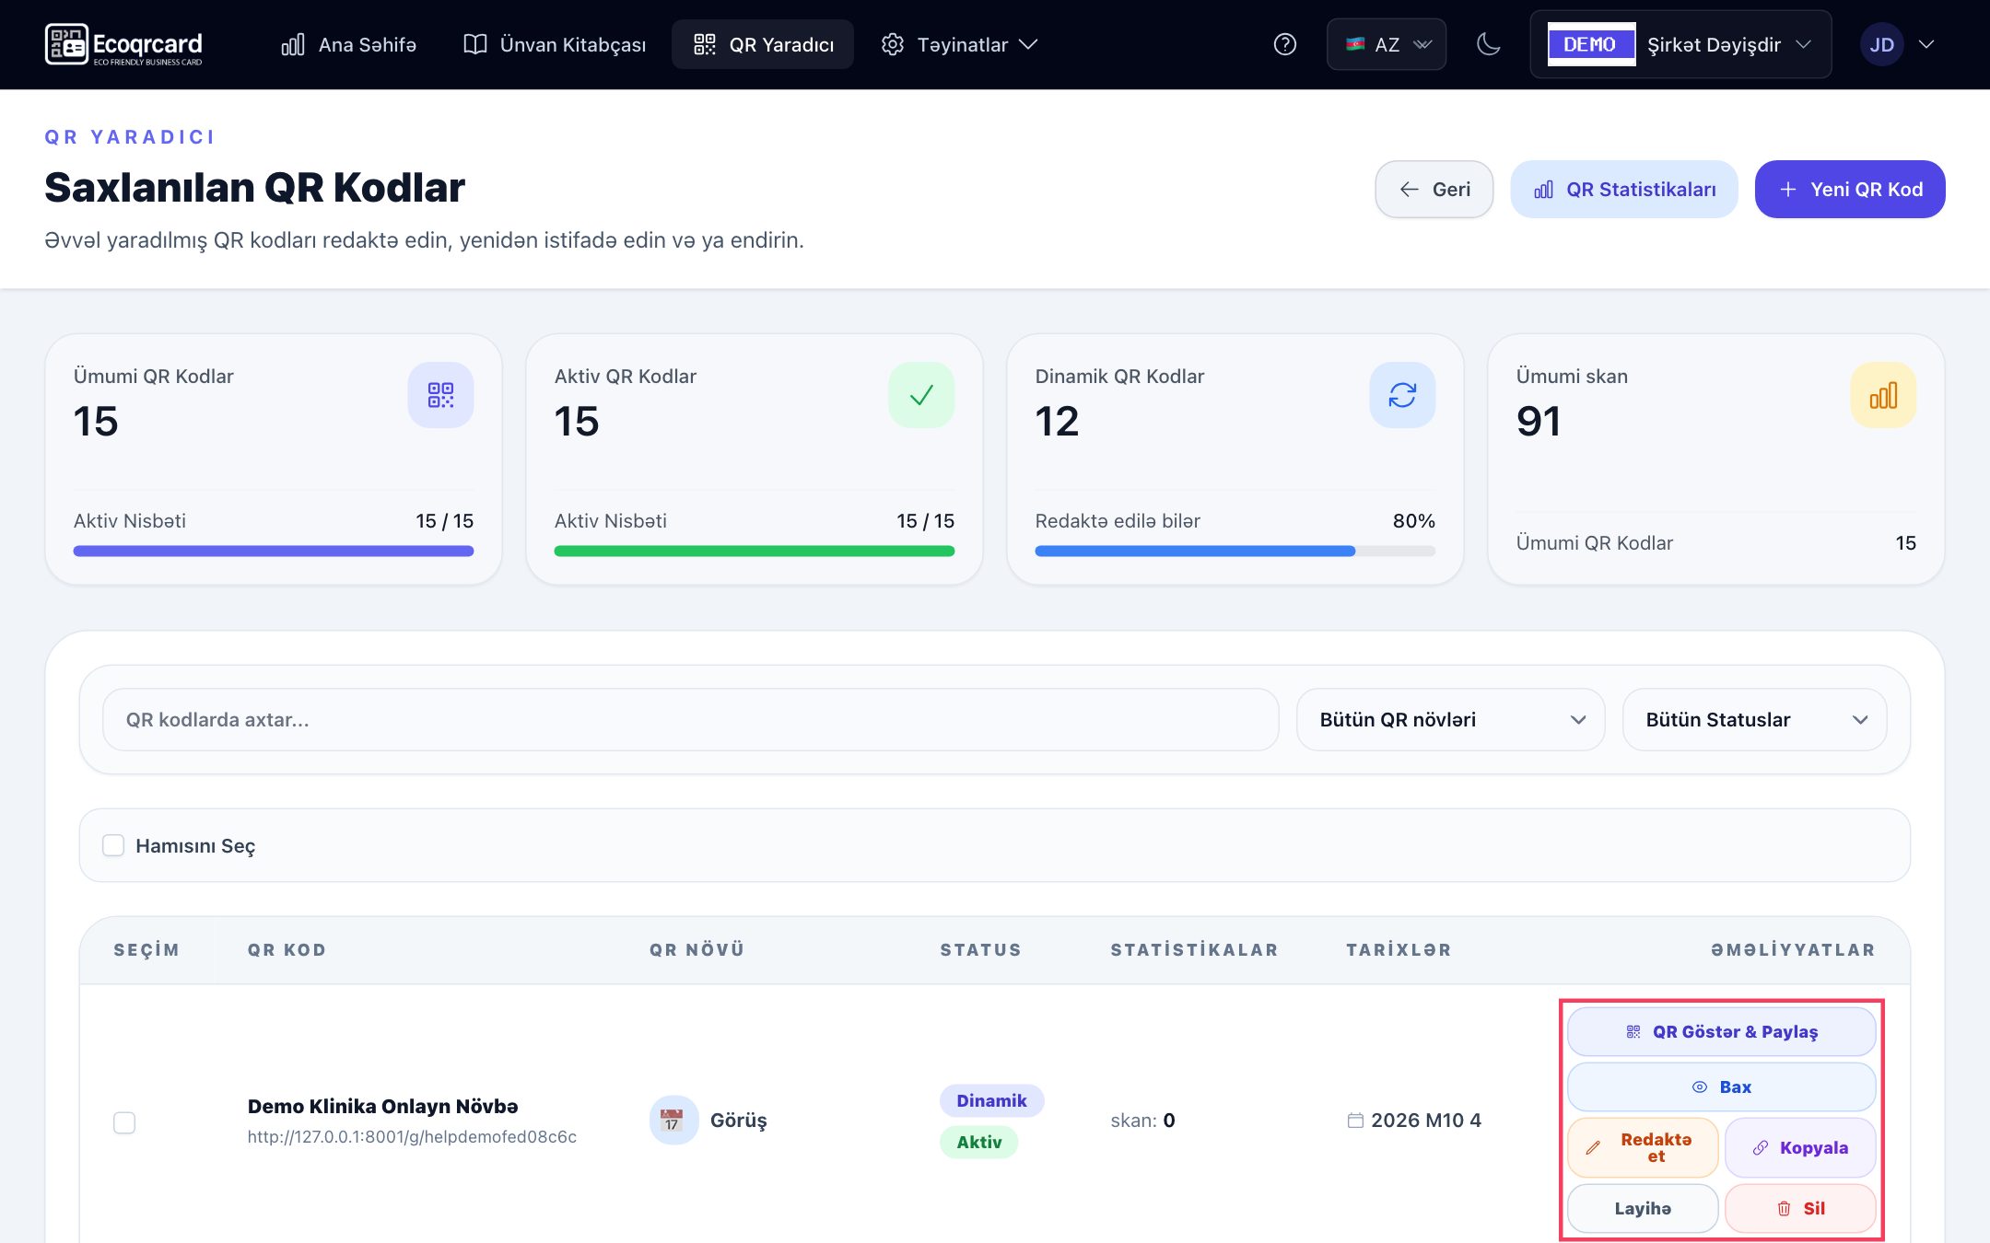The width and height of the screenshot is (1990, 1243).
Task: Click the blue Redaktə edilə bilər progress bar
Action: (x=1235, y=552)
